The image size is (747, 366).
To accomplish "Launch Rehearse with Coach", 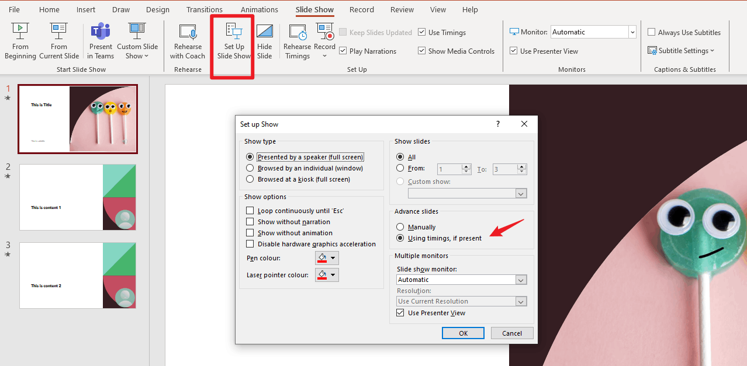I will click(188, 41).
